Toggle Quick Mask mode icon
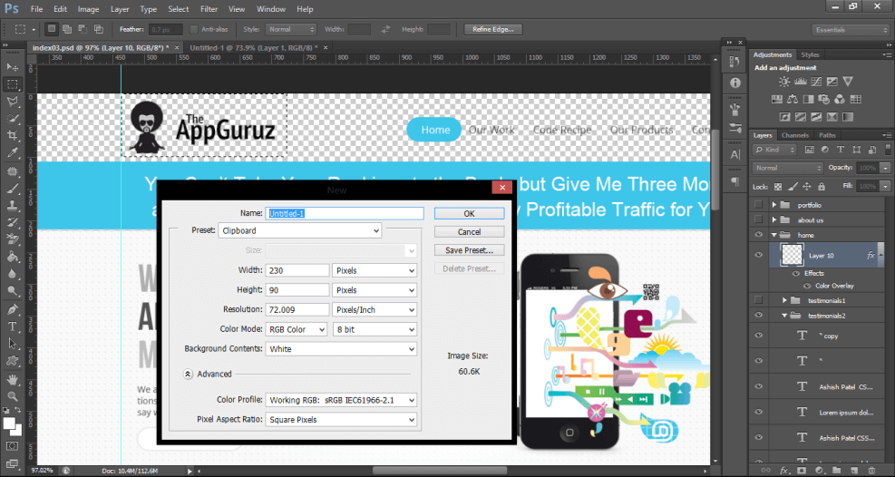 pyautogui.click(x=12, y=446)
